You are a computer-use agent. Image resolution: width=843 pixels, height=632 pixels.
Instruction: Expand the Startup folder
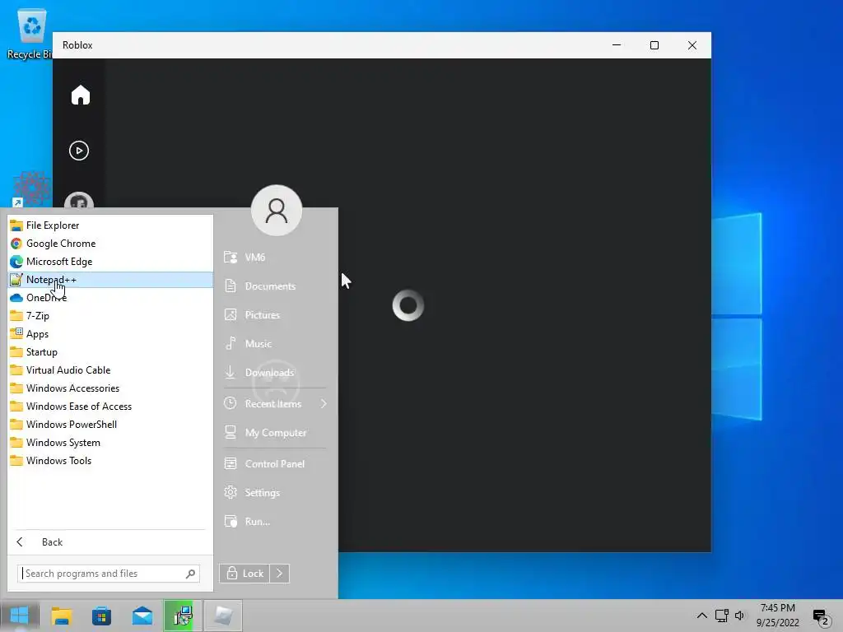pyautogui.click(x=110, y=352)
